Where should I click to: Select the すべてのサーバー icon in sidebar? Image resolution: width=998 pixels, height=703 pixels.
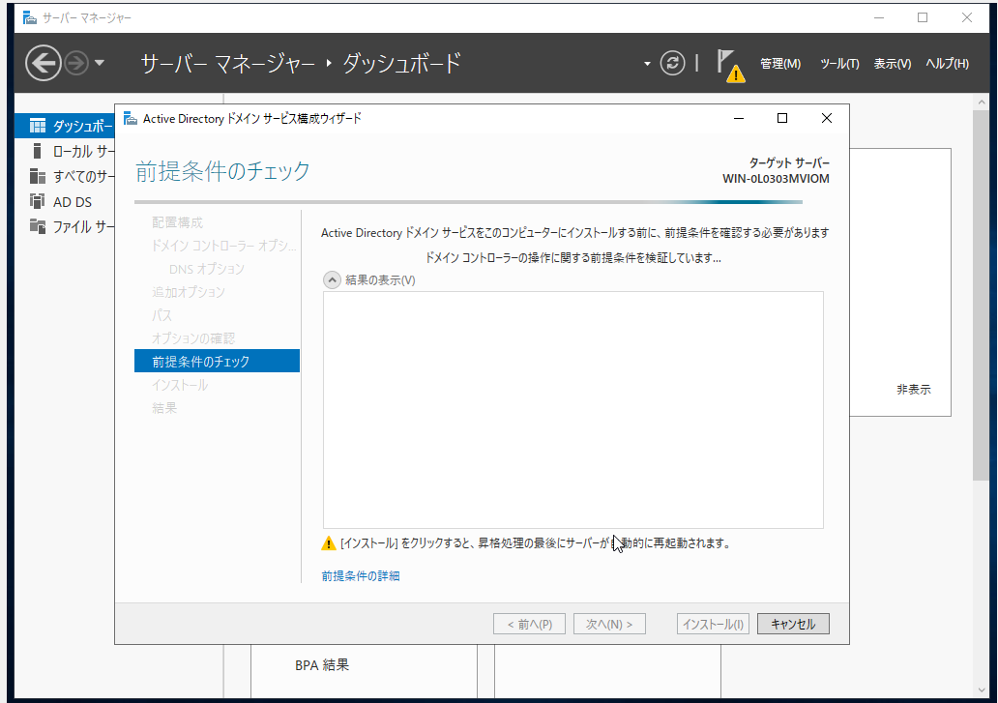[x=38, y=176]
